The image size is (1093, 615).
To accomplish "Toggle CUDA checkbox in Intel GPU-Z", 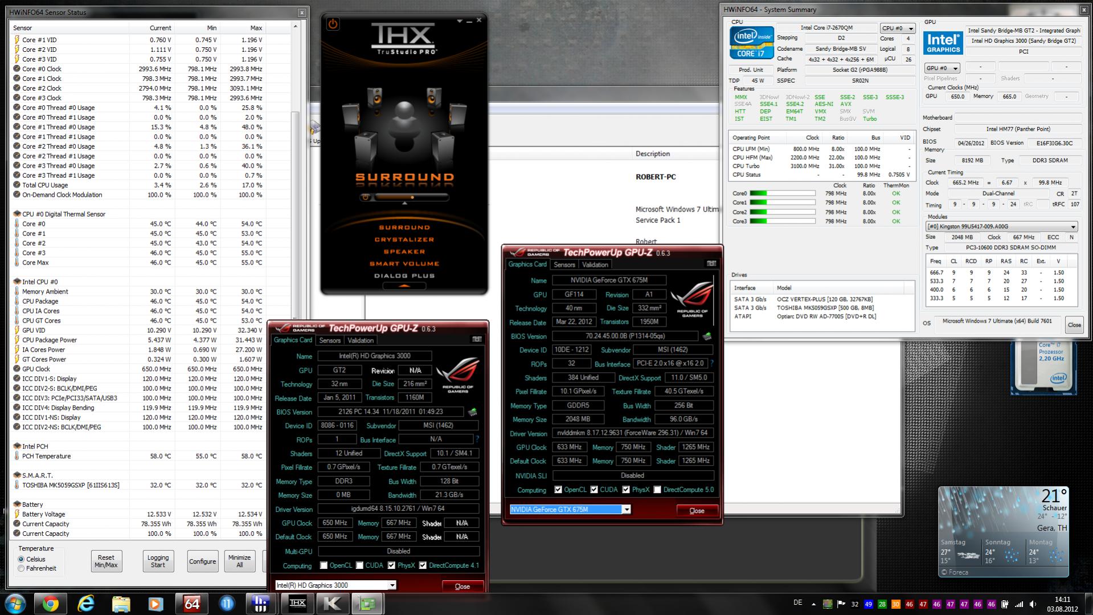I will (x=359, y=565).
